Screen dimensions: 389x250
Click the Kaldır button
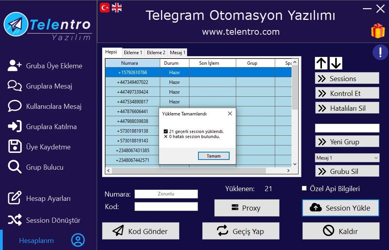pyautogui.click(x=341, y=231)
